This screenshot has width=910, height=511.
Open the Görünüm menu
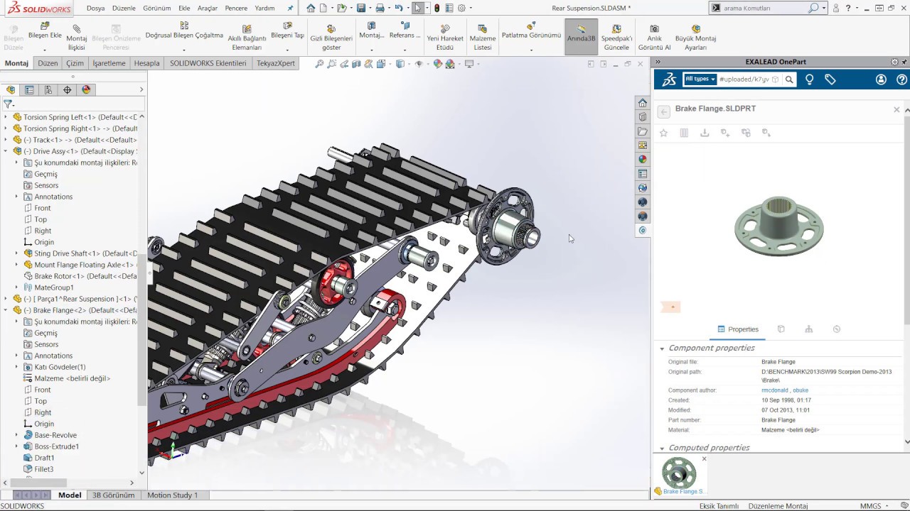pos(157,9)
